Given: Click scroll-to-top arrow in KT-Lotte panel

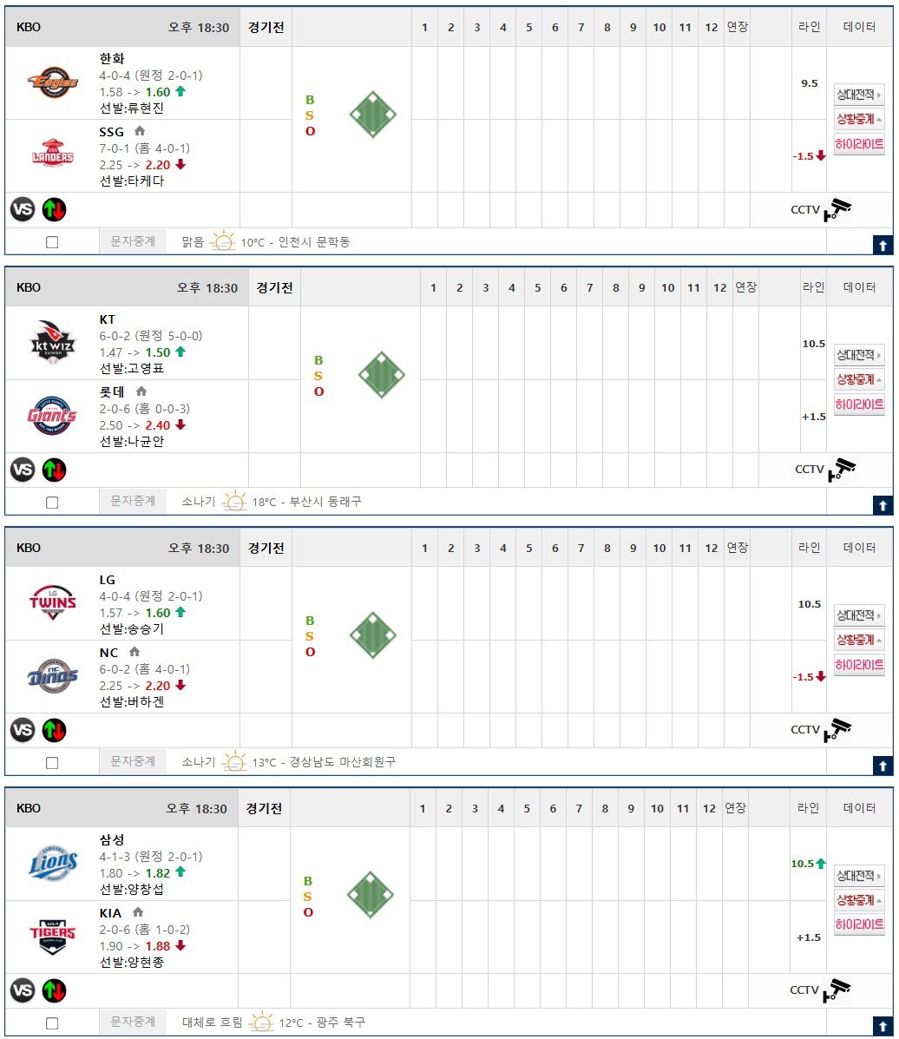Looking at the screenshot, I should (x=883, y=504).
